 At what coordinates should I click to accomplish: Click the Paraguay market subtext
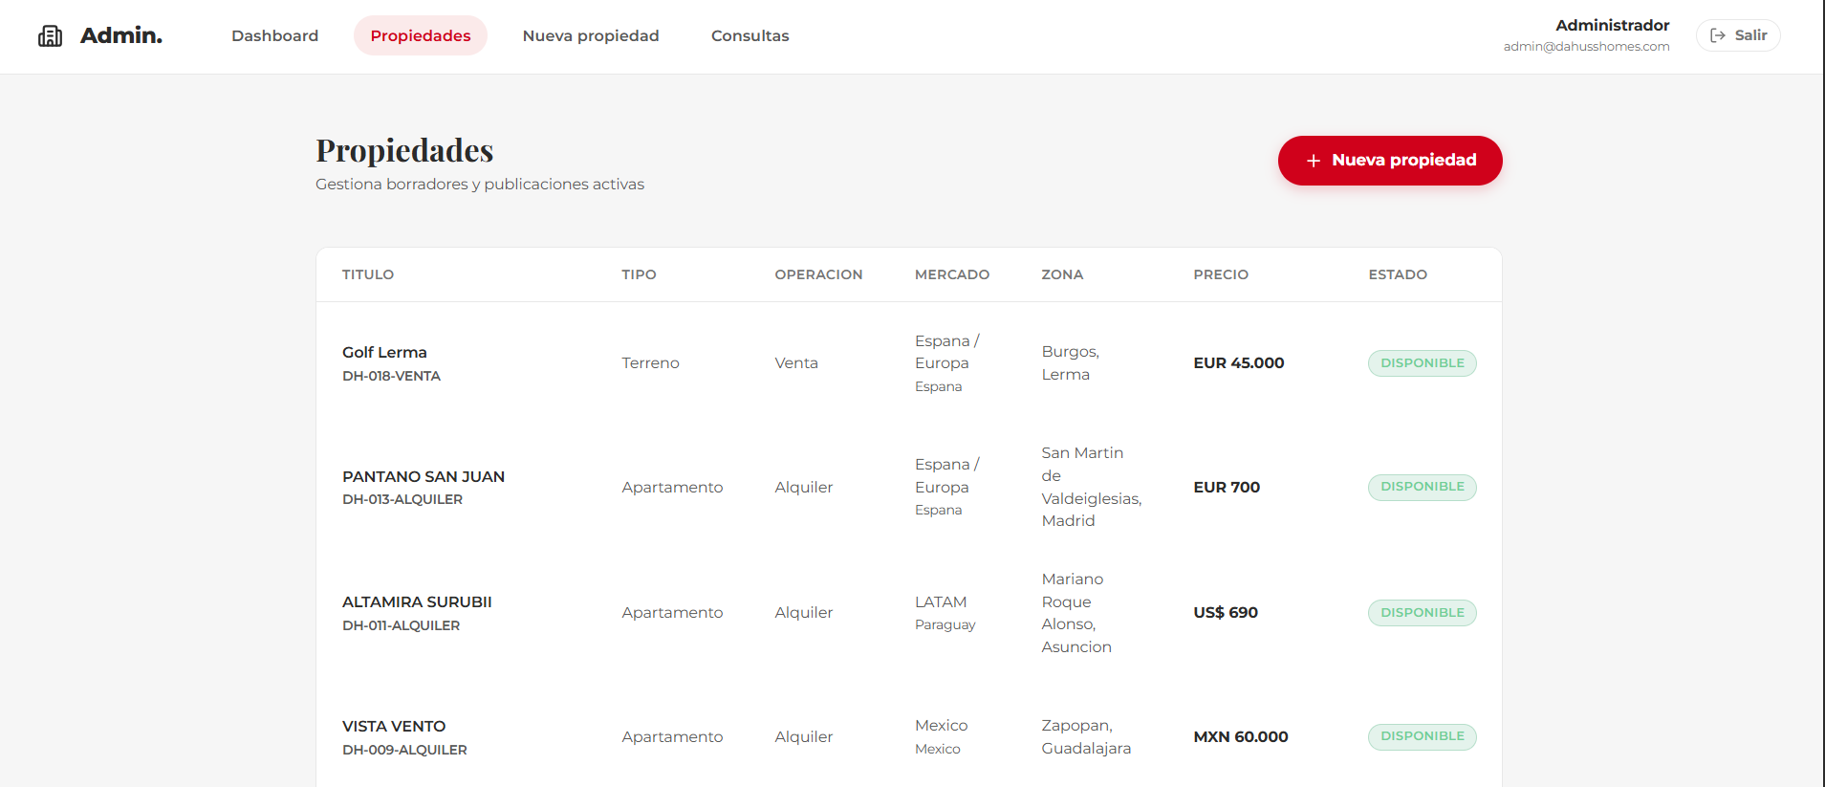pos(945,624)
